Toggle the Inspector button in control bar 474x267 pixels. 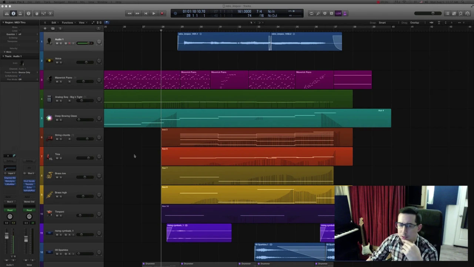point(13,13)
